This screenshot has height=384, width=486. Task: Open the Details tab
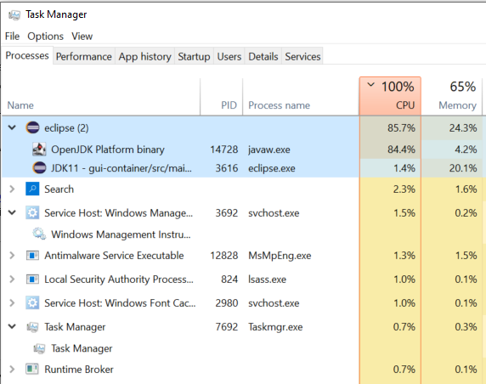point(263,56)
